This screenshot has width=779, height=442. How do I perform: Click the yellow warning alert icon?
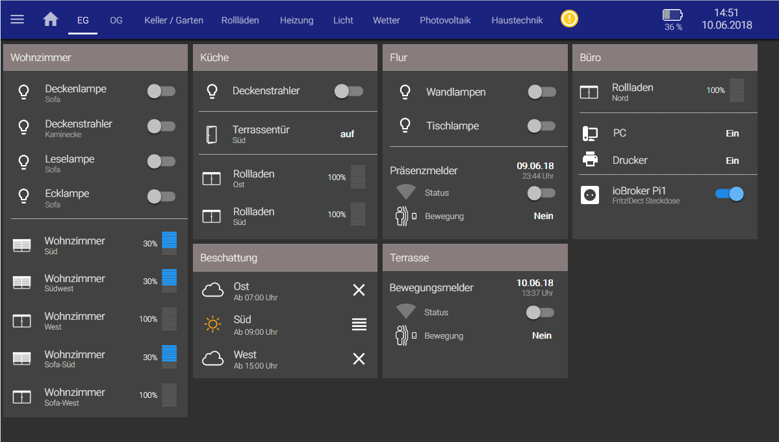pos(569,19)
